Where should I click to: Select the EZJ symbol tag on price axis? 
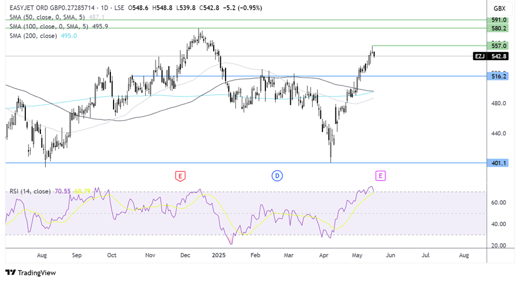(x=480, y=56)
